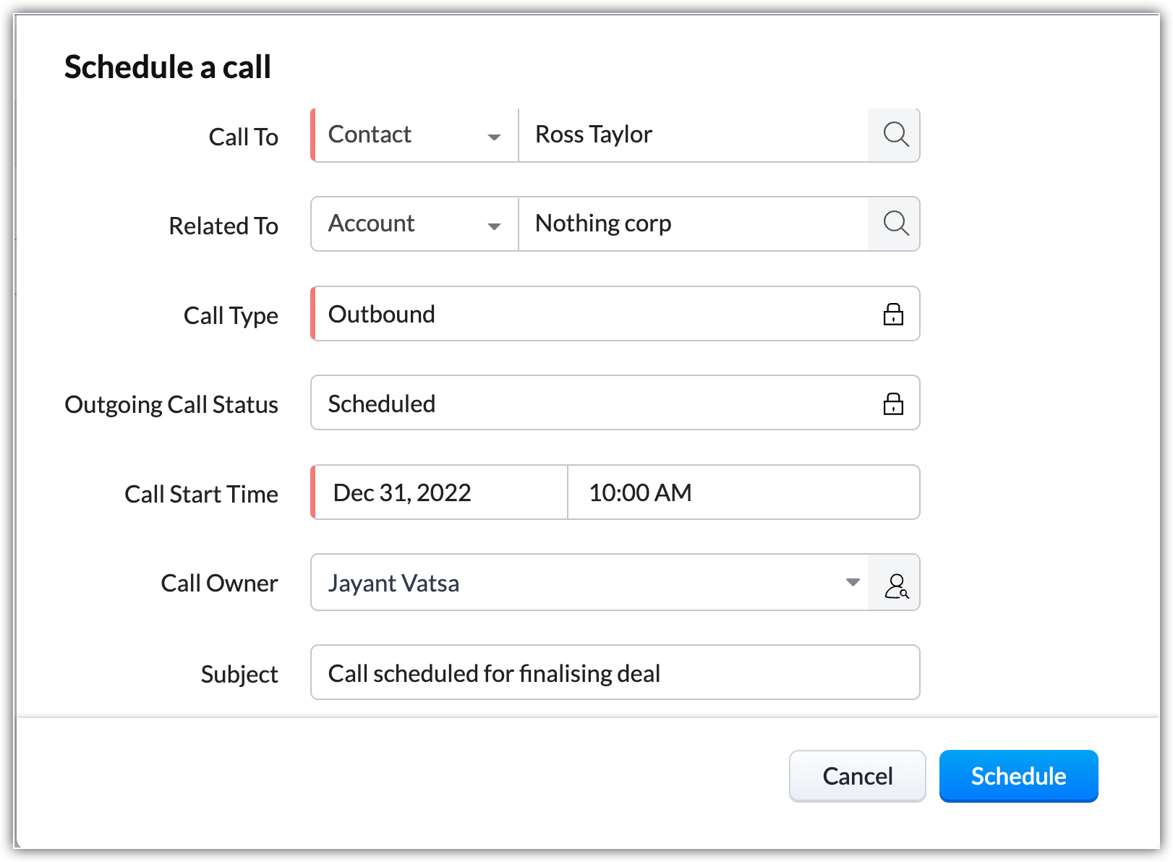Click the Call Type lock icon

(x=893, y=315)
